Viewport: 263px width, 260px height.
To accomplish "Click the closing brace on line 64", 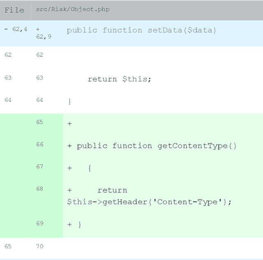I will pyautogui.click(x=69, y=101).
